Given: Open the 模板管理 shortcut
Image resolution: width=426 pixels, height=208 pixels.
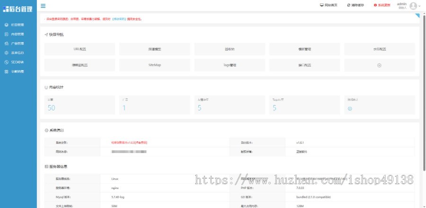Looking at the screenshot, I should (304, 49).
